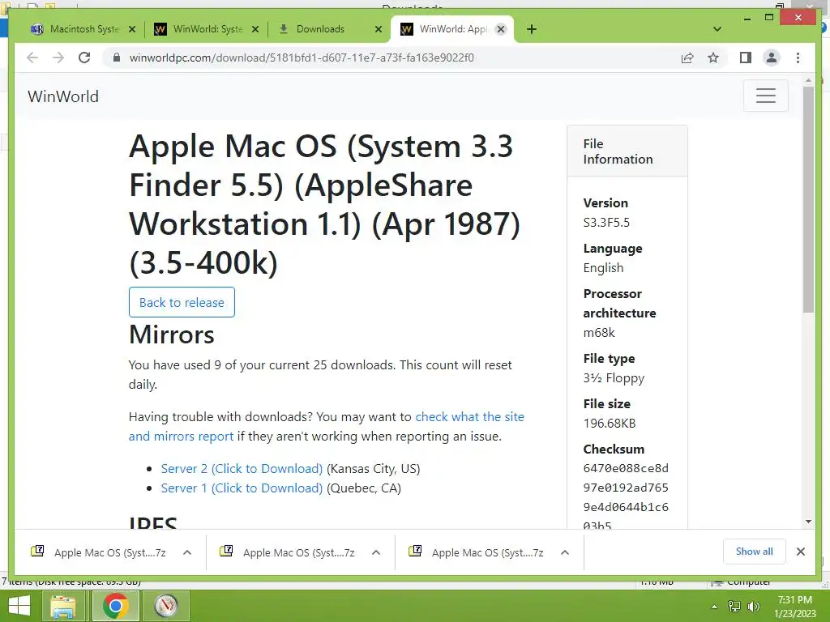Select the file size value 196.68KB
The image size is (830, 622).
(x=610, y=423)
